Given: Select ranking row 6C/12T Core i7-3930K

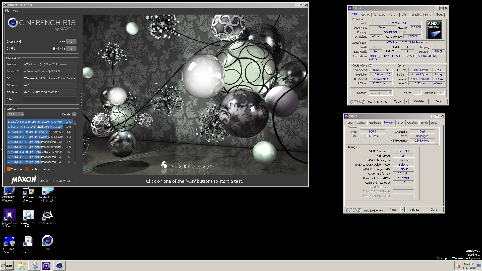Looking at the screenshot, I should (40, 127).
